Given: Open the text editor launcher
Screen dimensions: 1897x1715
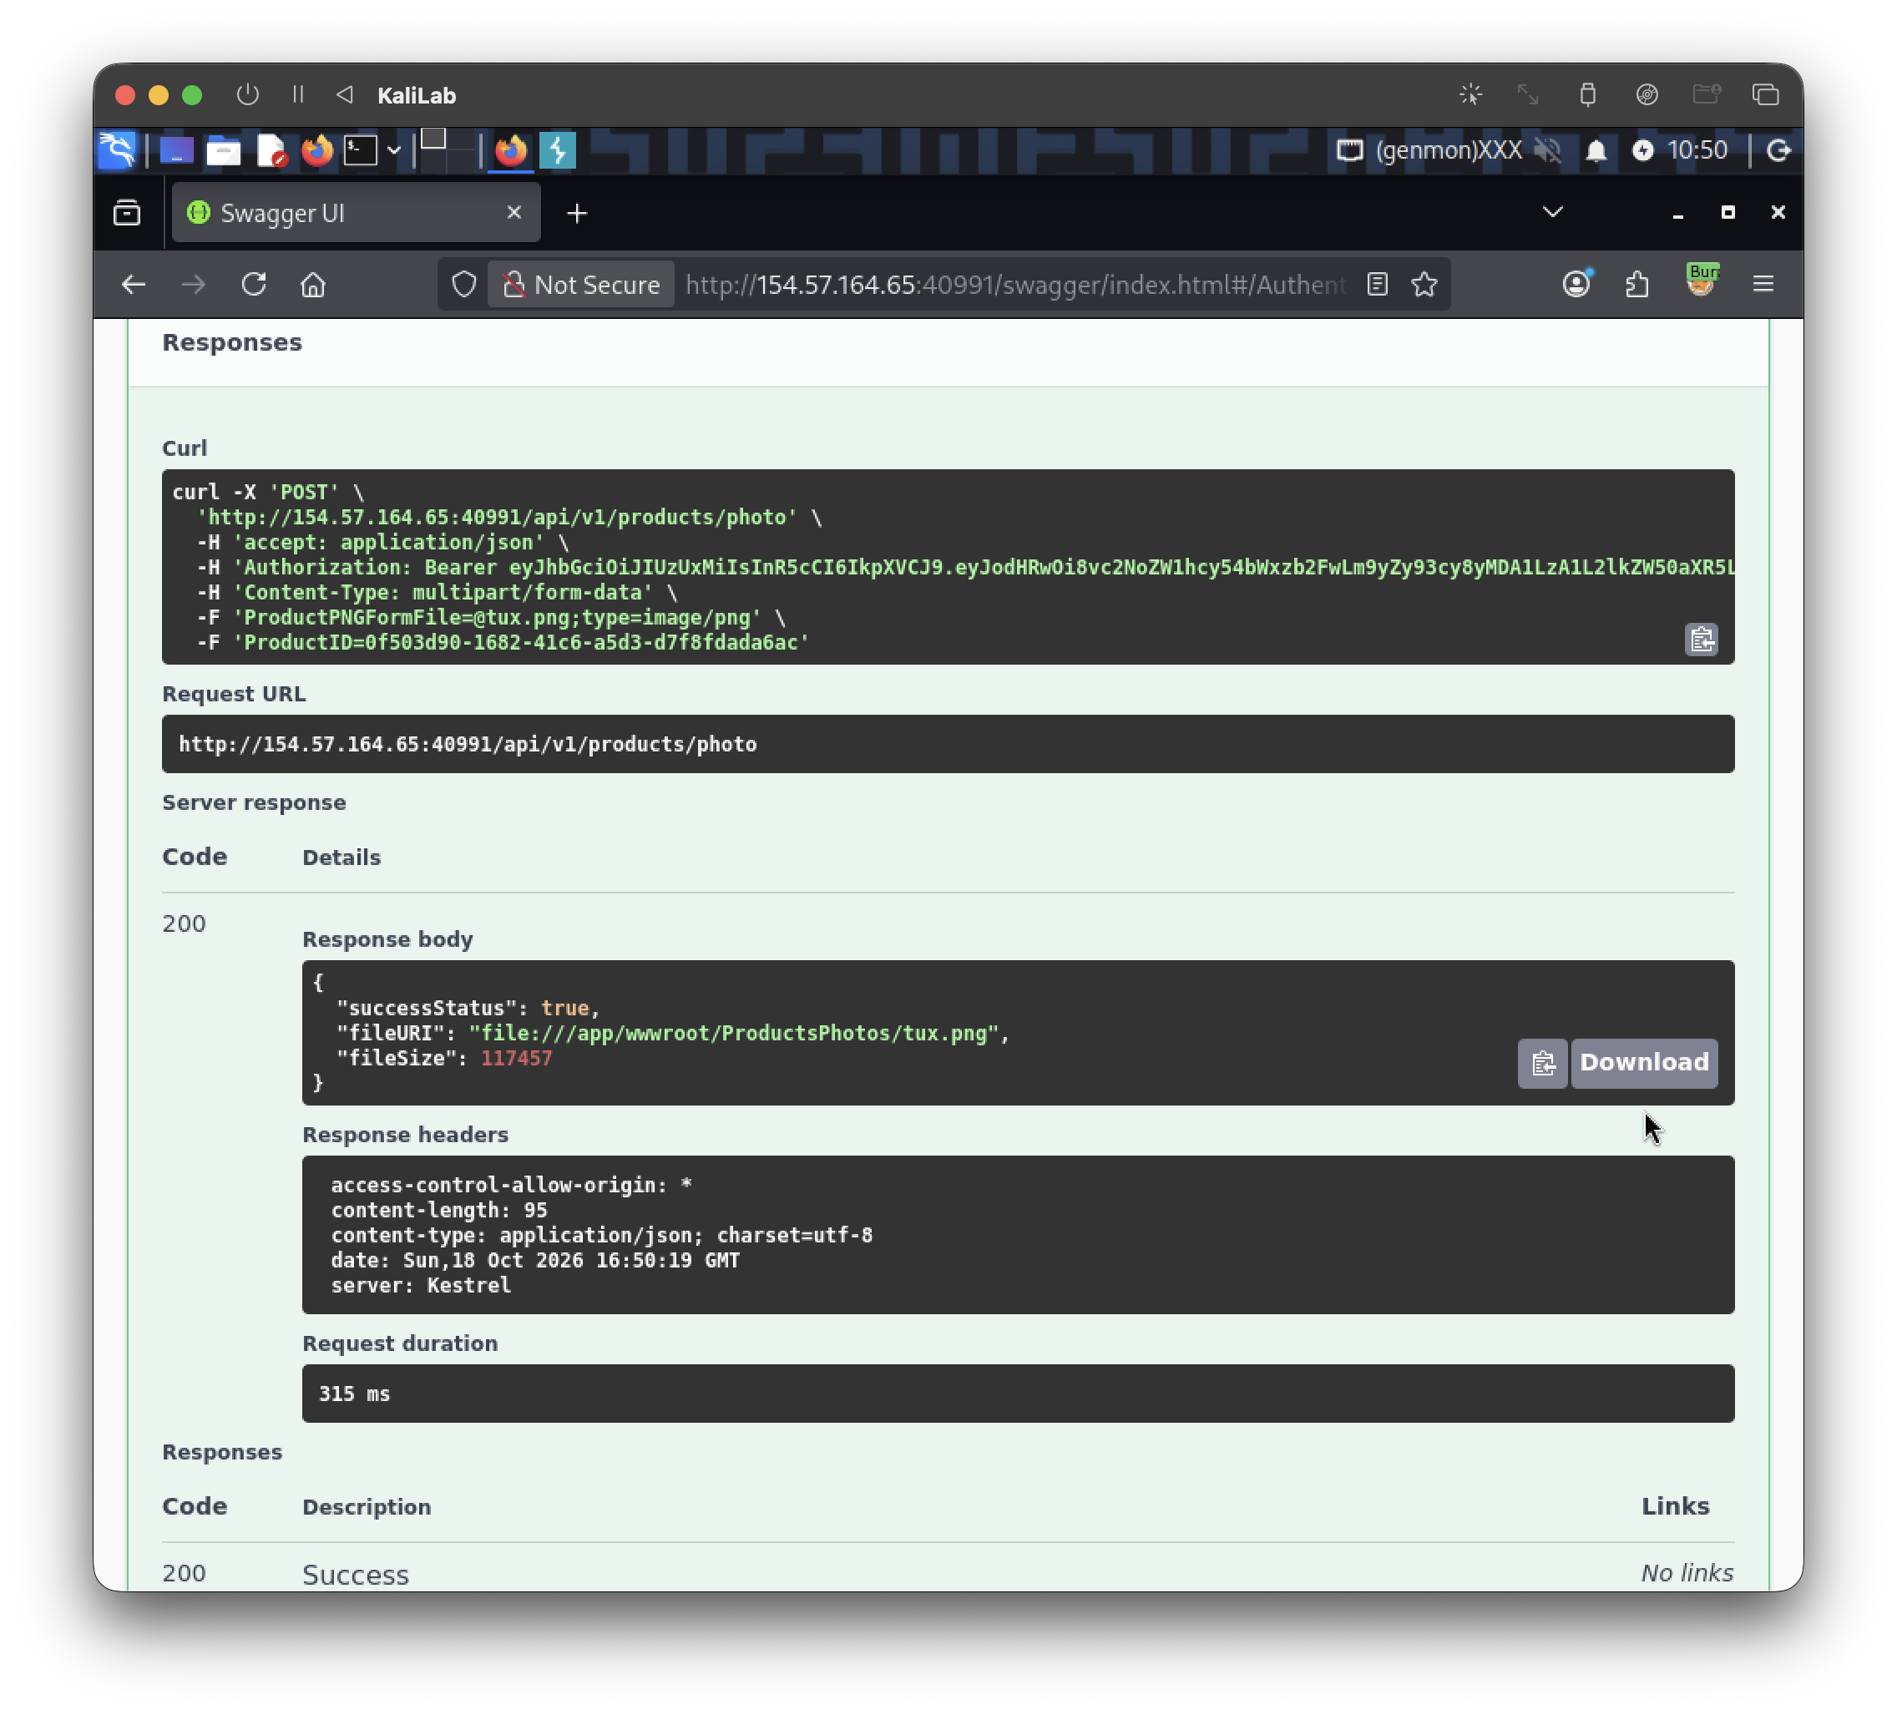Looking at the screenshot, I should (271, 150).
